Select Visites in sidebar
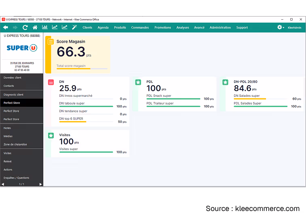Screen dimensions: 306x213 (22, 153)
